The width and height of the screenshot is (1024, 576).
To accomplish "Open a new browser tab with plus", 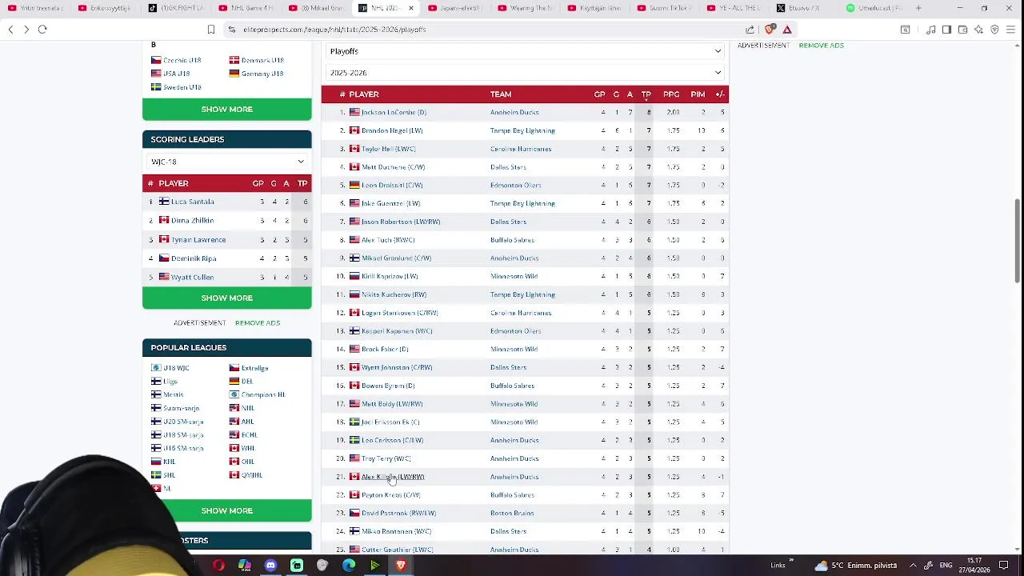I will (918, 8).
